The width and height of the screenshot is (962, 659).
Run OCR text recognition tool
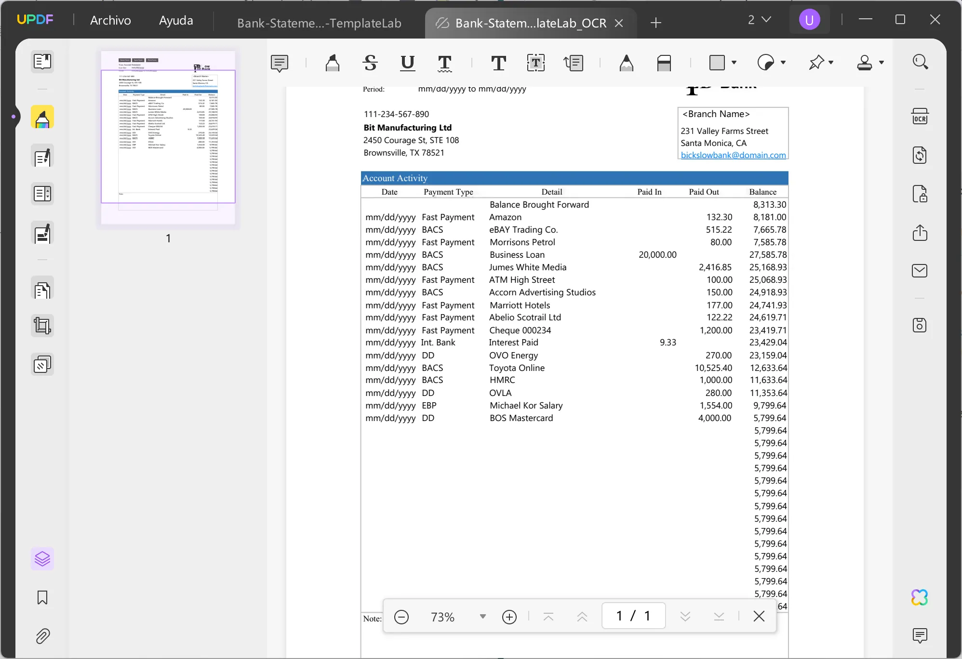[x=920, y=117]
